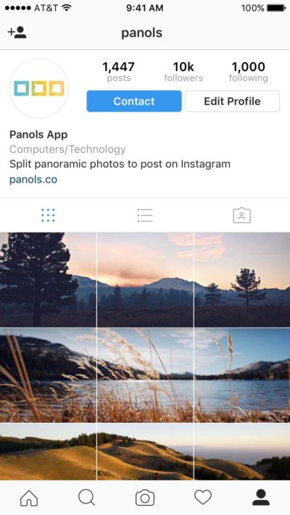This screenshot has width=290, height=515.
Task: Tap the camera icon in bottom bar
Action: coord(145,498)
